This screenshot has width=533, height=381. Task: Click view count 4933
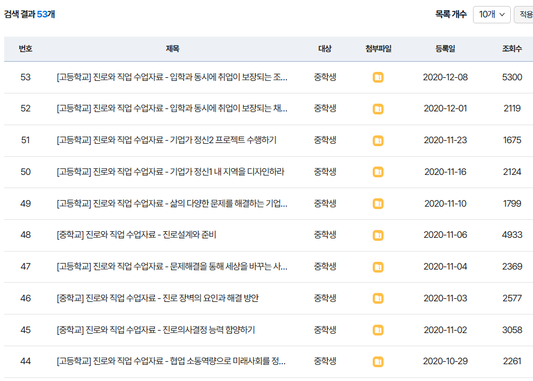[512, 235]
